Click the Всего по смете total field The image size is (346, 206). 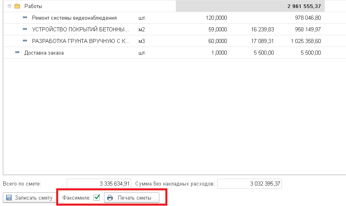(x=99, y=184)
